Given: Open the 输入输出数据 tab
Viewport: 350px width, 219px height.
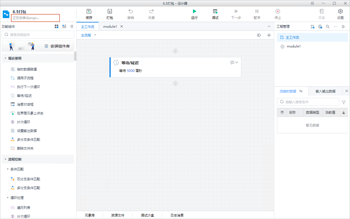Looking at the screenshot, I should coord(325,91).
